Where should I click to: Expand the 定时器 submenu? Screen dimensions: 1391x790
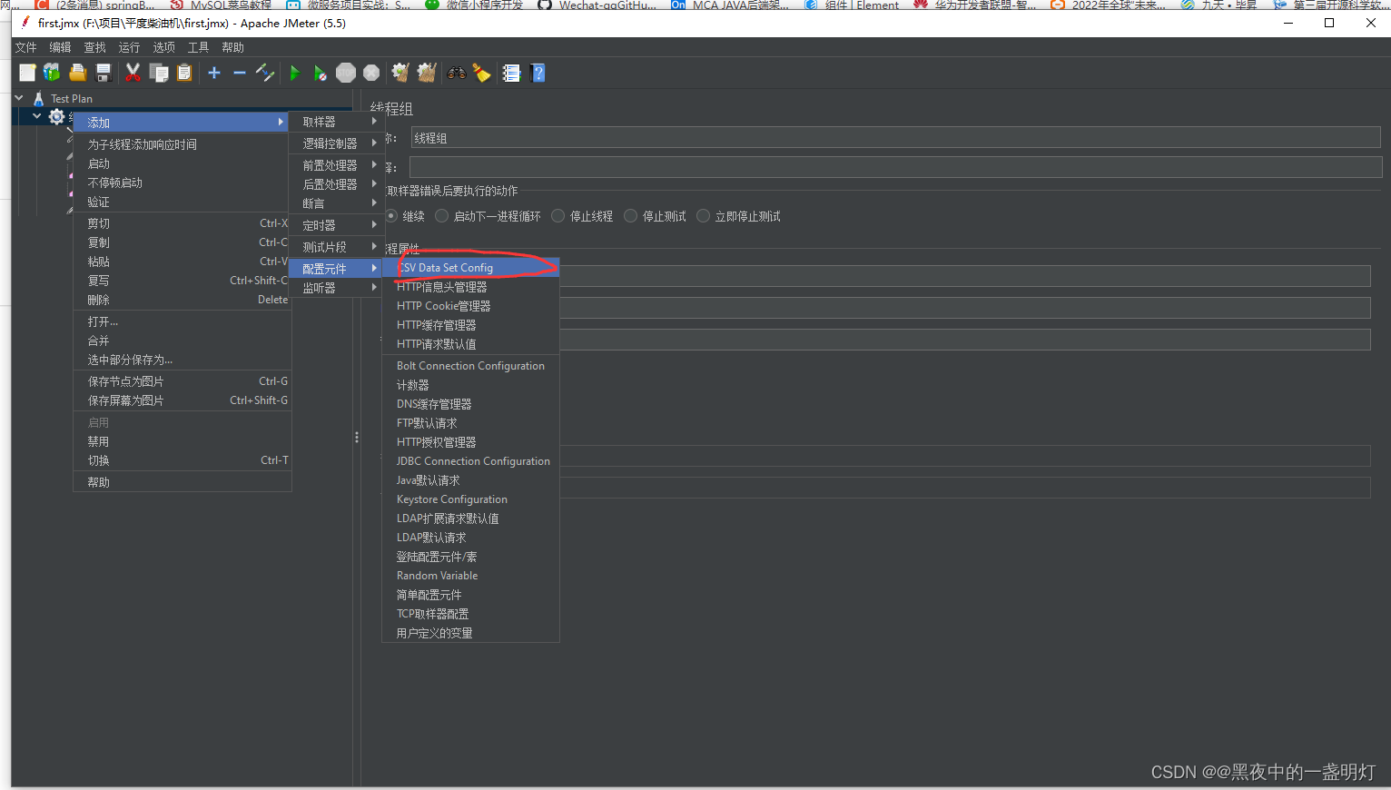pos(337,225)
